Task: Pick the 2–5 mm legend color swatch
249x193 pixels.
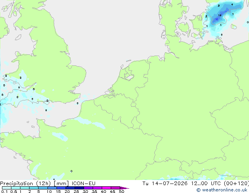Action: [34, 188]
